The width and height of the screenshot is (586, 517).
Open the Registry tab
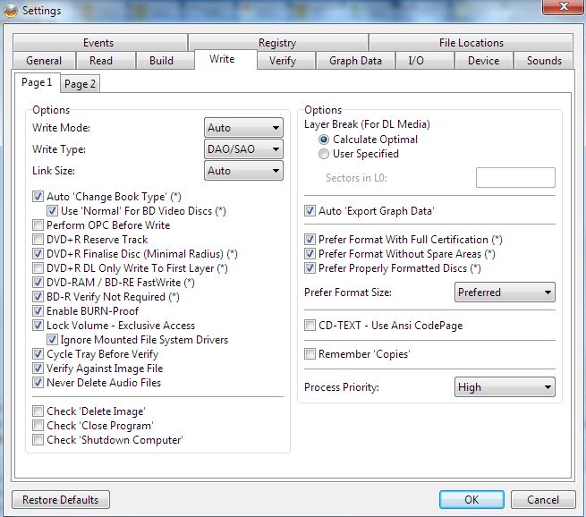click(x=278, y=43)
